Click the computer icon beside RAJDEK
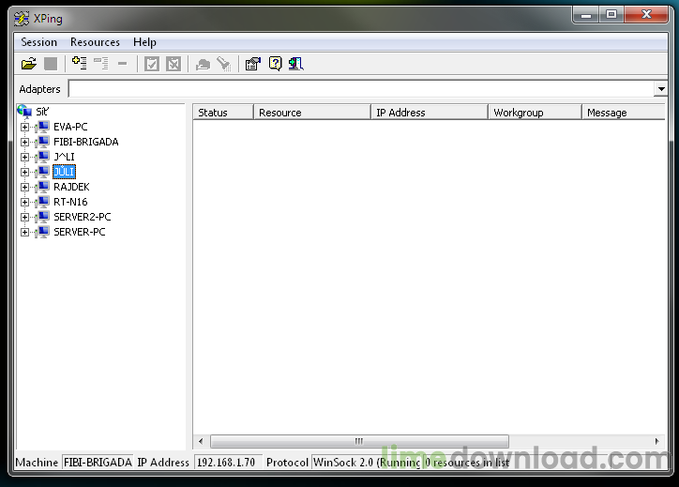 click(42, 187)
